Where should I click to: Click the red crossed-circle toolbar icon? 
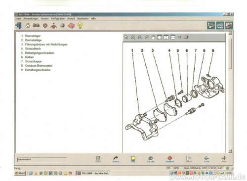click(x=45, y=26)
